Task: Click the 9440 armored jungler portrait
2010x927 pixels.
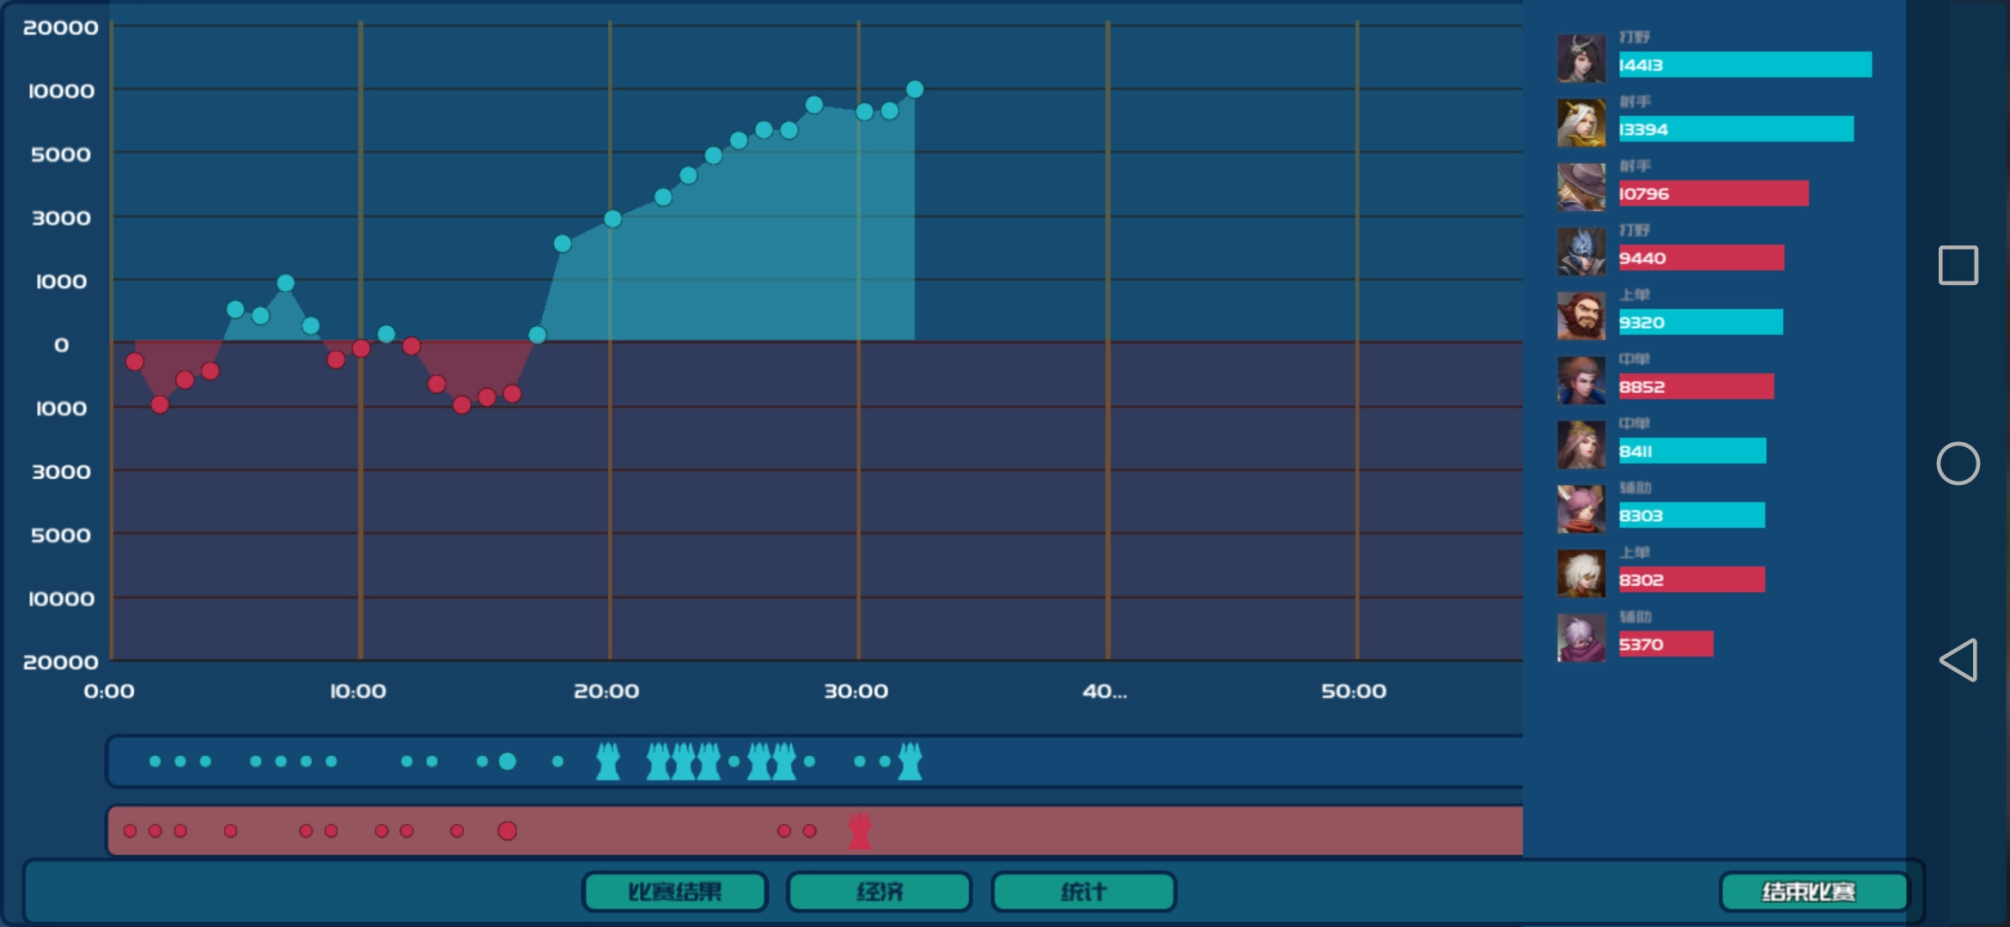Action: click(x=1581, y=251)
